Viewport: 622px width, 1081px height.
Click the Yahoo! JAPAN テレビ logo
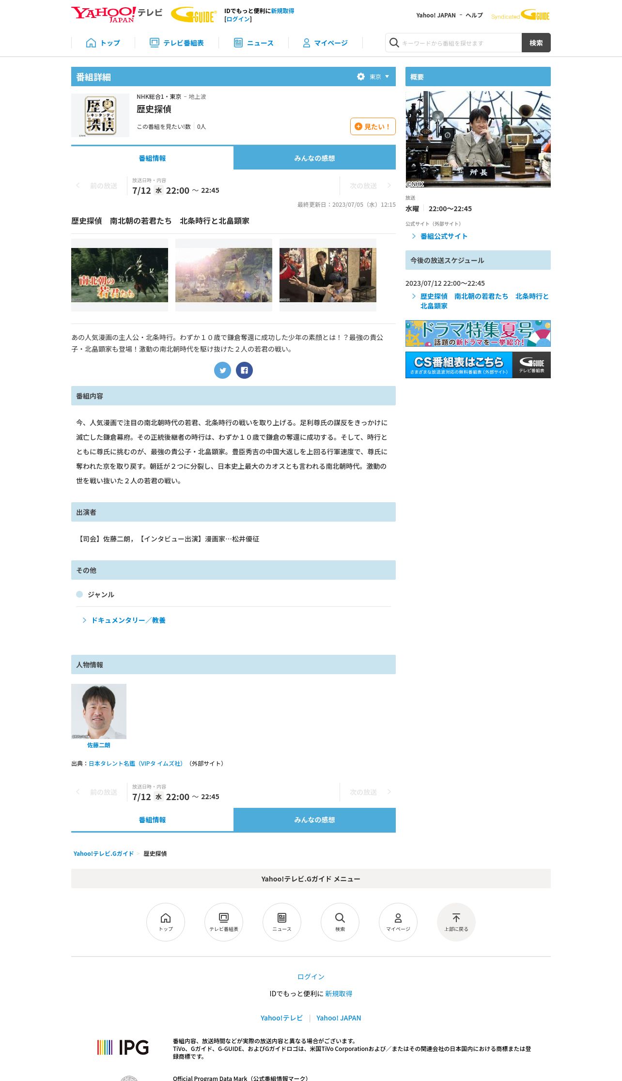pos(117,14)
